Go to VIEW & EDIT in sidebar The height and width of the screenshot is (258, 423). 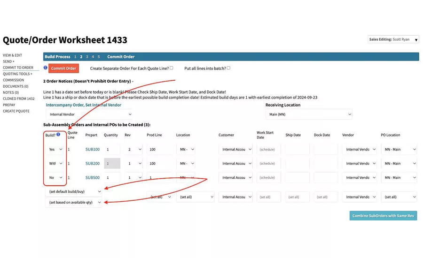tap(12, 55)
